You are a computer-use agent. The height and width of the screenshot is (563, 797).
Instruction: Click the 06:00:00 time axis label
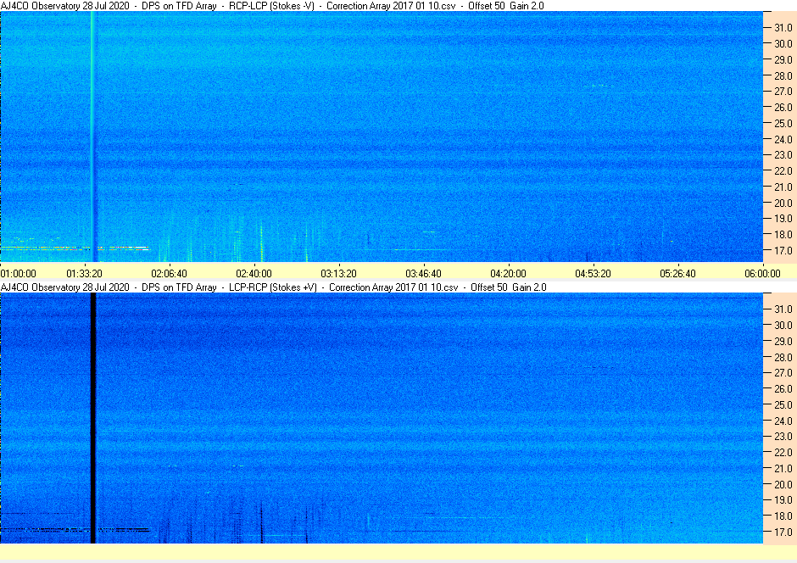tap(762, 273)
